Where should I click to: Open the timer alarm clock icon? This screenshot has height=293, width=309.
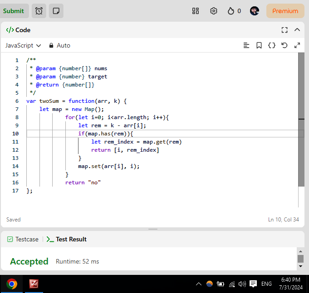(39, 11)
